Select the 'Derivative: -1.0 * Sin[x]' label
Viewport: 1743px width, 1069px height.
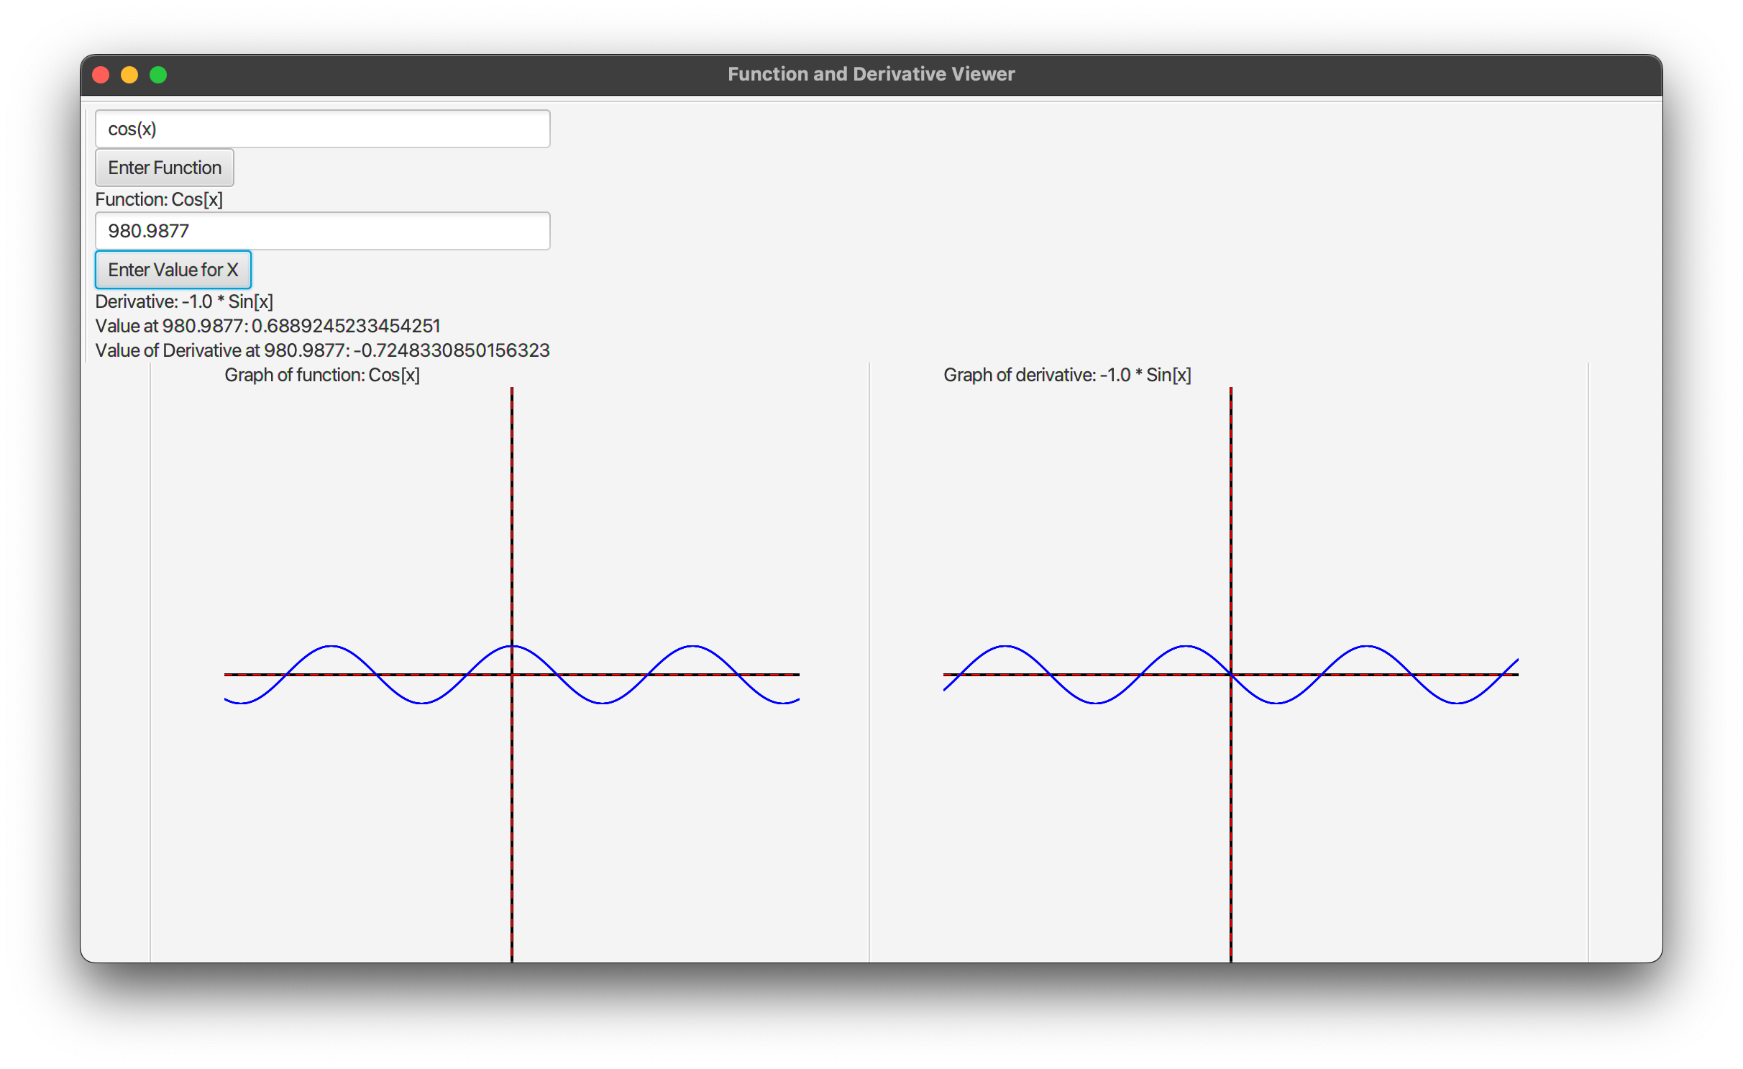tap(184, 301)
